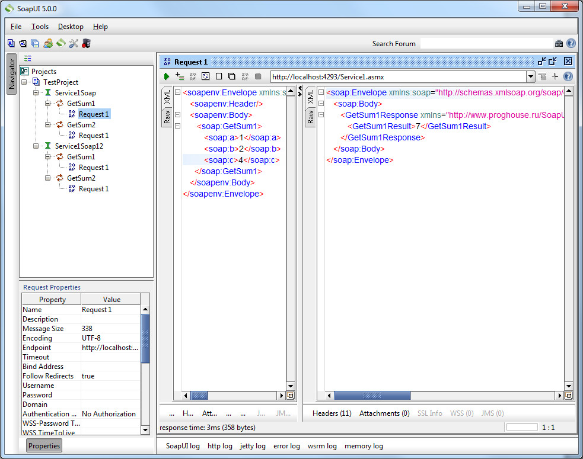Click the request editor horizontal scrollbar thumb
The height and width of the screenshot is (459, 583).
pyautogui.click(x=199, y=396)
